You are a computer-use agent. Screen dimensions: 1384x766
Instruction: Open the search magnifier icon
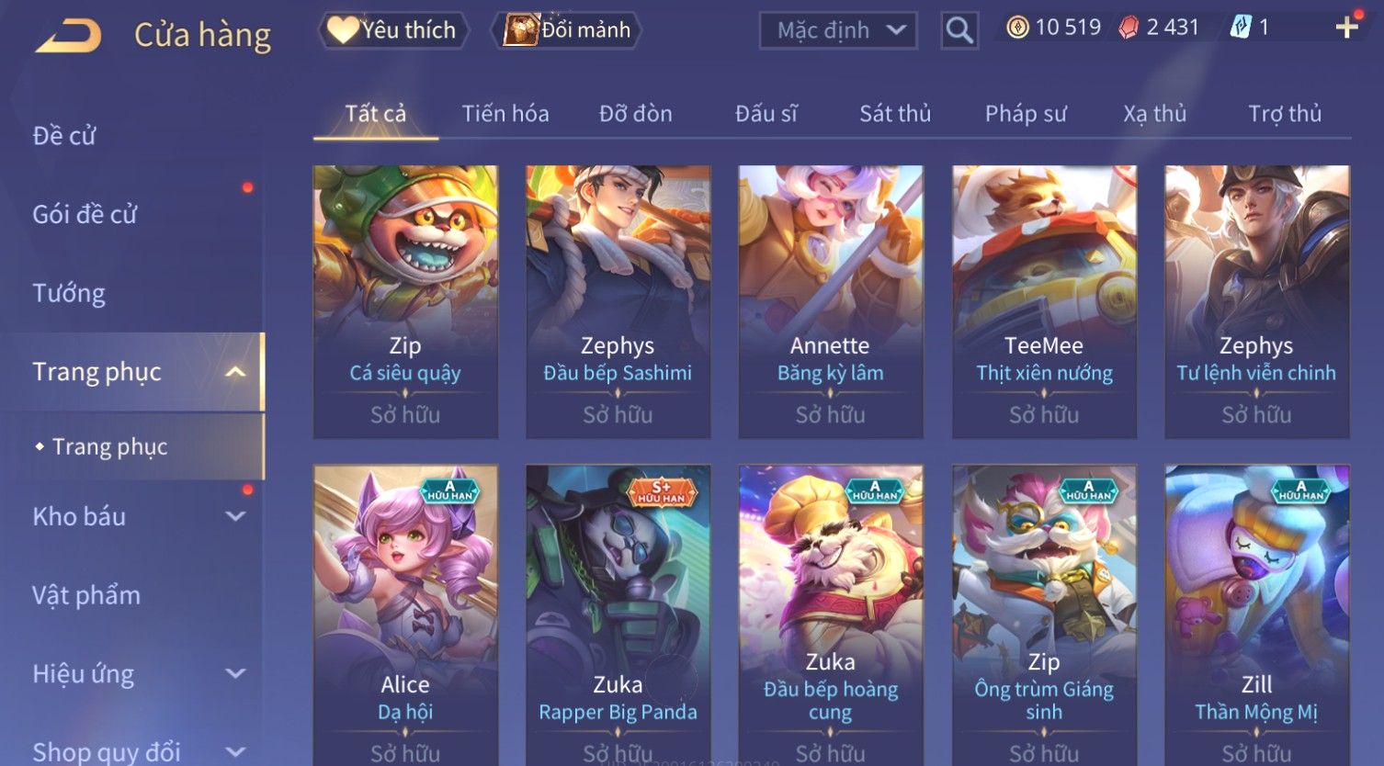click(959, 30)
